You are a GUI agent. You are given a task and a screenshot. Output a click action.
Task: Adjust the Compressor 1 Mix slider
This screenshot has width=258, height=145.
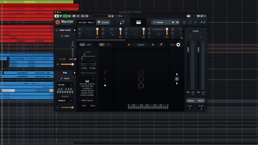pyautogui.click(x=167, y=32)
